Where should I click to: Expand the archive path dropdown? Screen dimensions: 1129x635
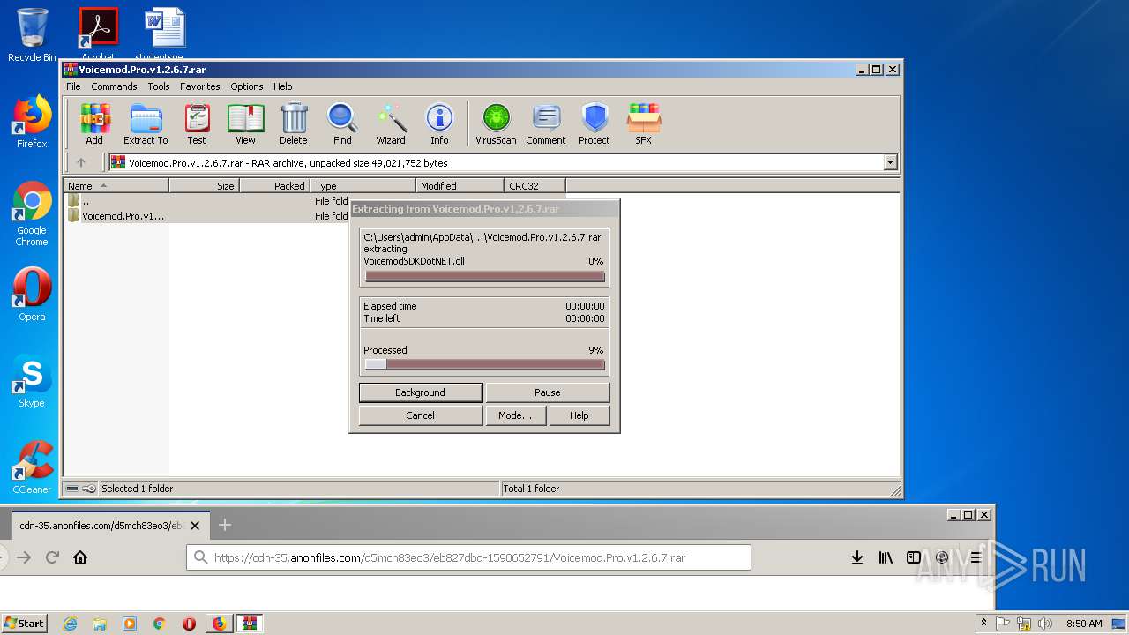point(890,162)
